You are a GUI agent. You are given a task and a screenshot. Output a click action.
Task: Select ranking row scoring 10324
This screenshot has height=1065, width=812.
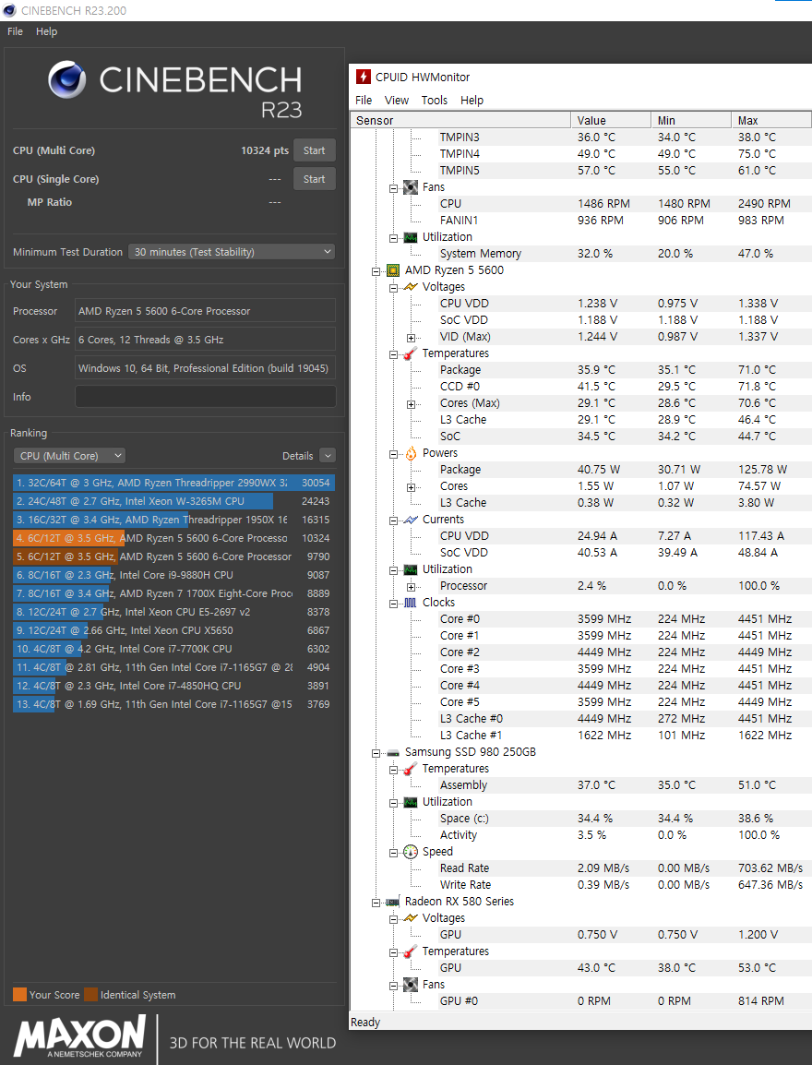click(173, 538)
